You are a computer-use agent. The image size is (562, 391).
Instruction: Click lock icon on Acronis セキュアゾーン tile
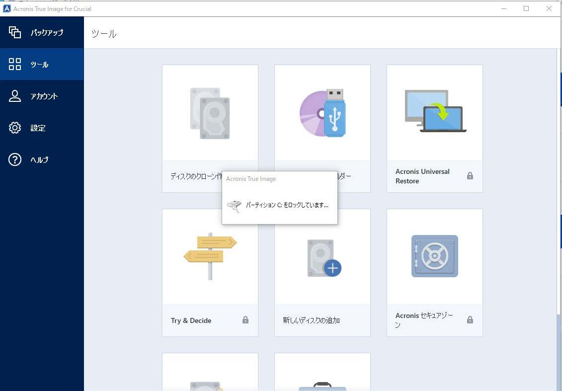(x=470, y=319)
